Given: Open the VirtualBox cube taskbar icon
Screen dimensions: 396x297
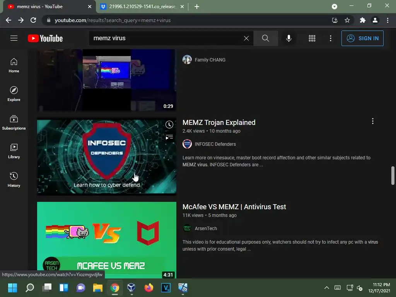Looking at the screenshot, I should click(x=131, y=288).
